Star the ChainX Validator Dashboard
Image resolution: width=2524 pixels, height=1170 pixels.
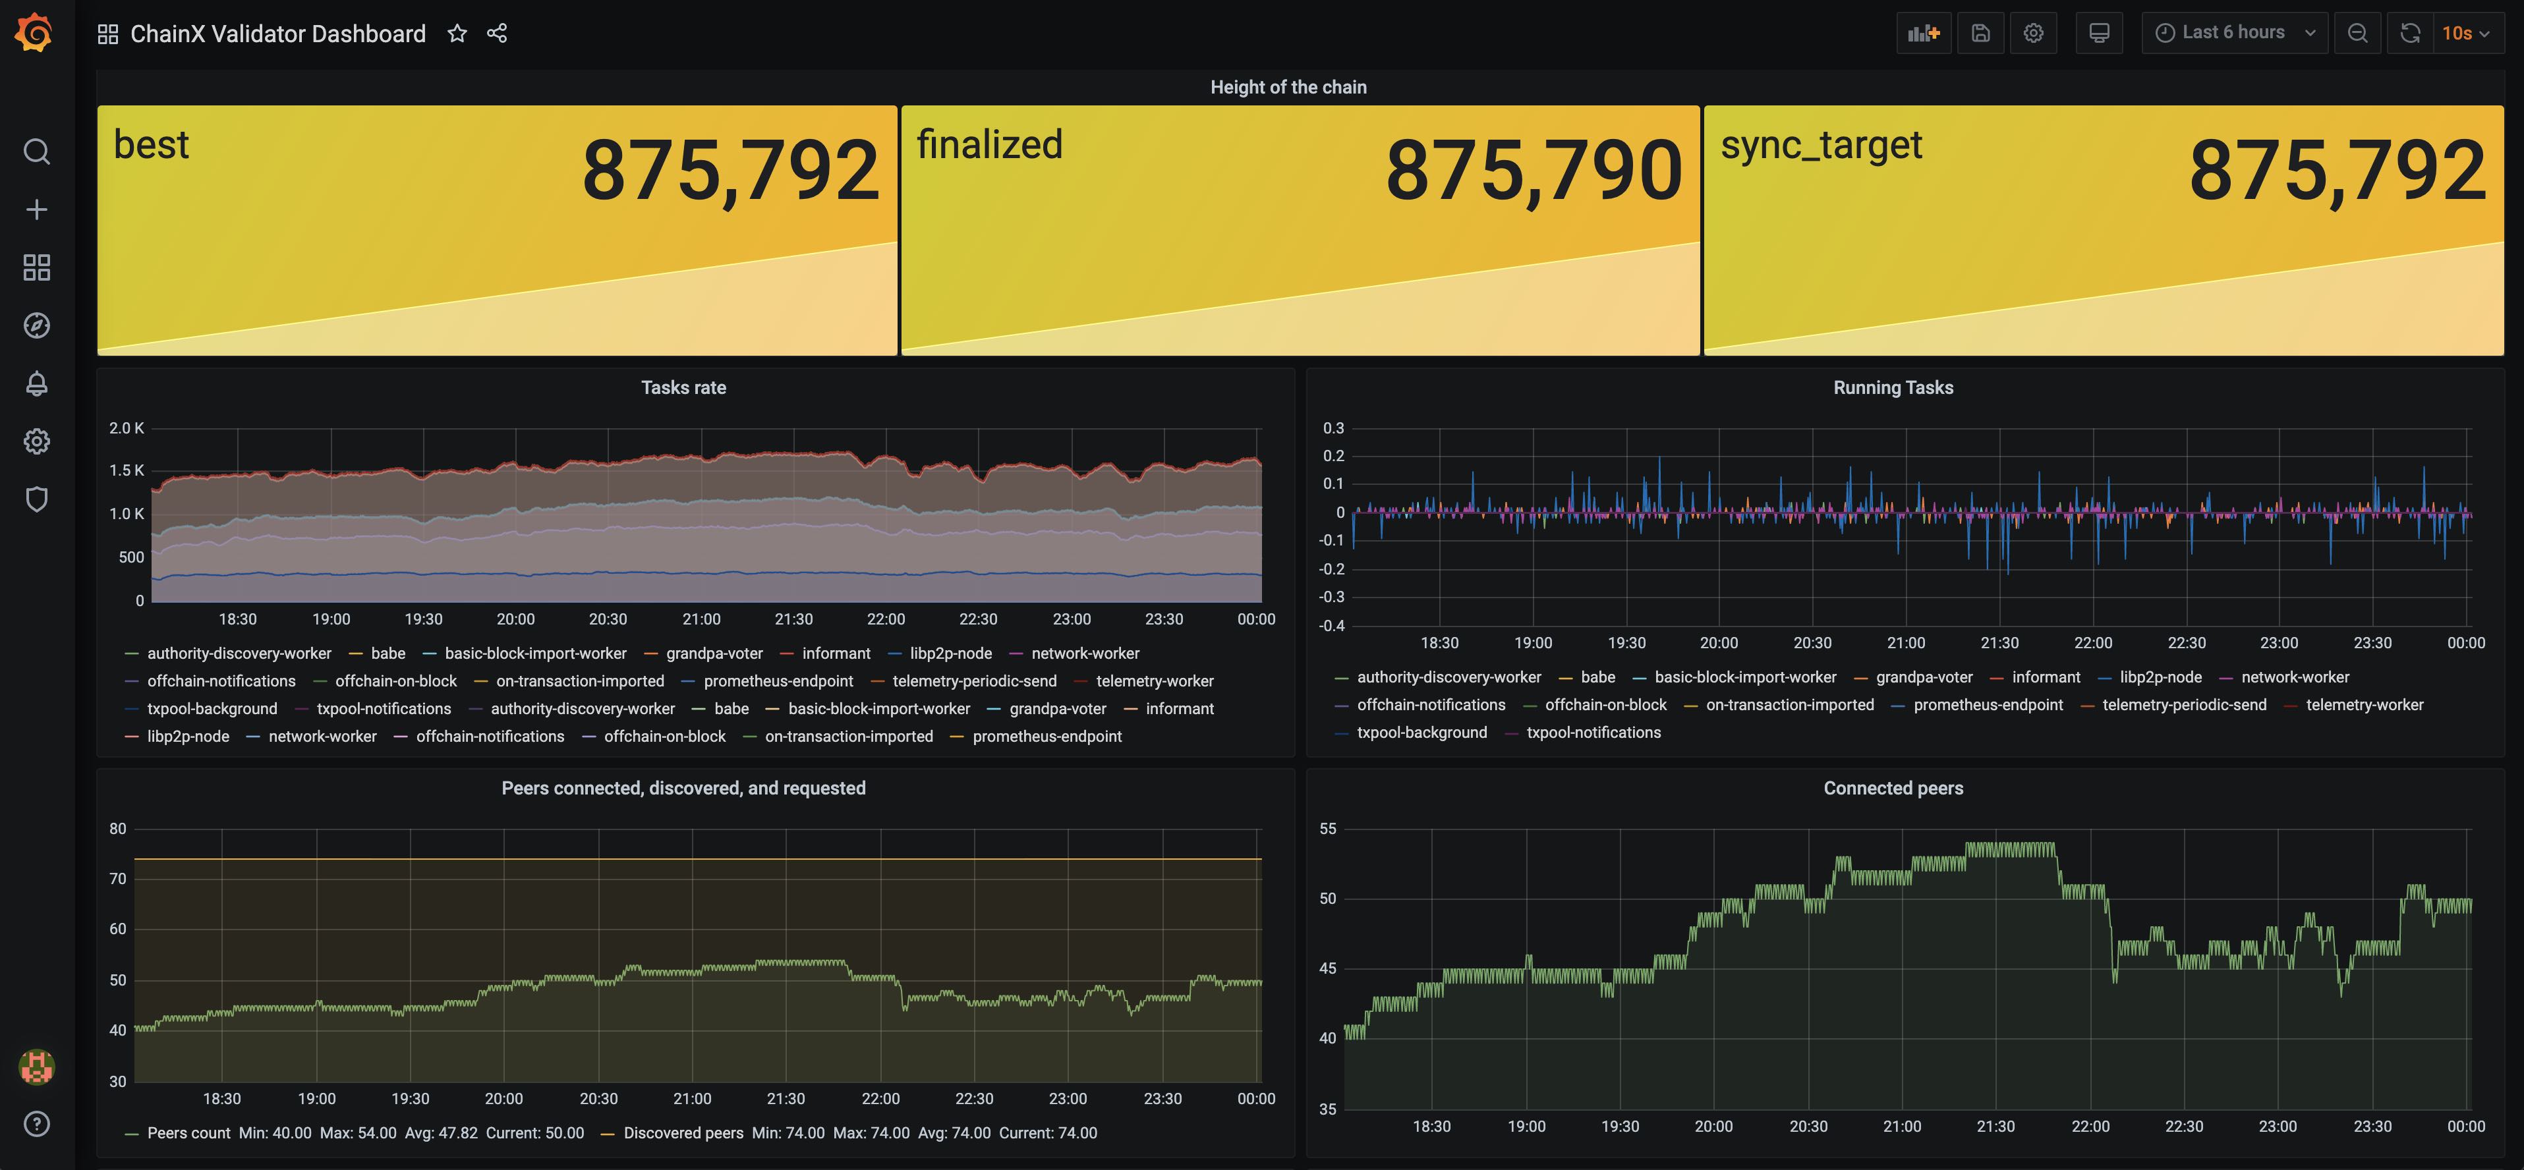[457, 34]
